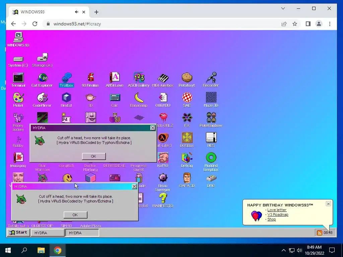Share this page from address bar
Screen dimensions: 343x257
[x=284, y=24]
